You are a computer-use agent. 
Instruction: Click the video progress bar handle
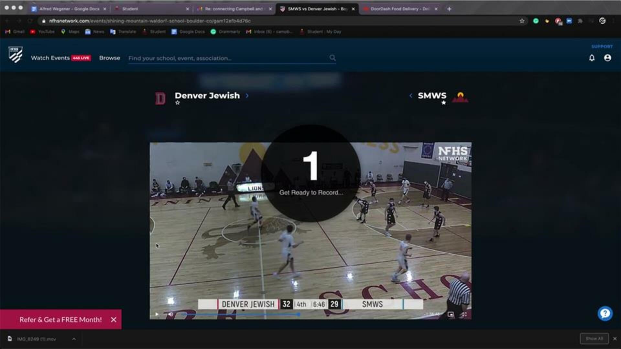tap(299, 314)
